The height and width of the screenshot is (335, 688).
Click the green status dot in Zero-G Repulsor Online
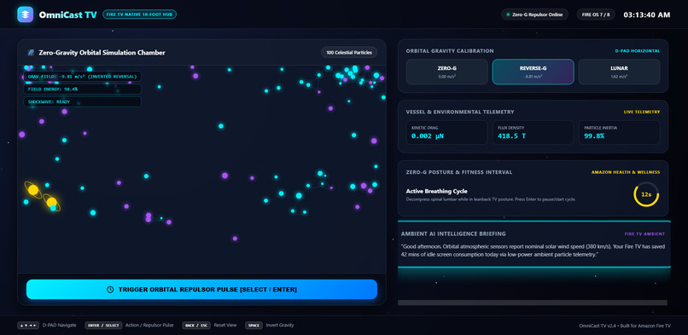[x=508, y=14]
